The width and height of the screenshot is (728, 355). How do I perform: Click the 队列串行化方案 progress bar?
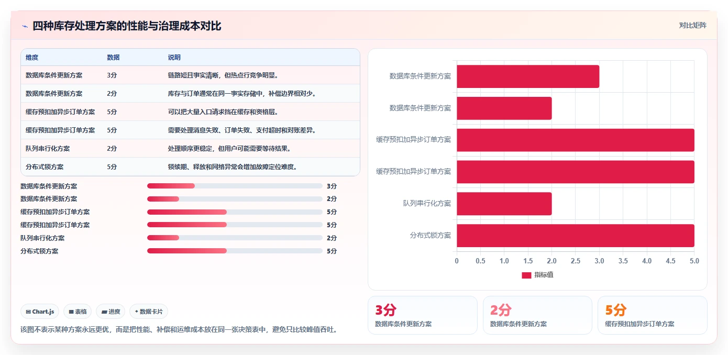[x=235, y=238]
